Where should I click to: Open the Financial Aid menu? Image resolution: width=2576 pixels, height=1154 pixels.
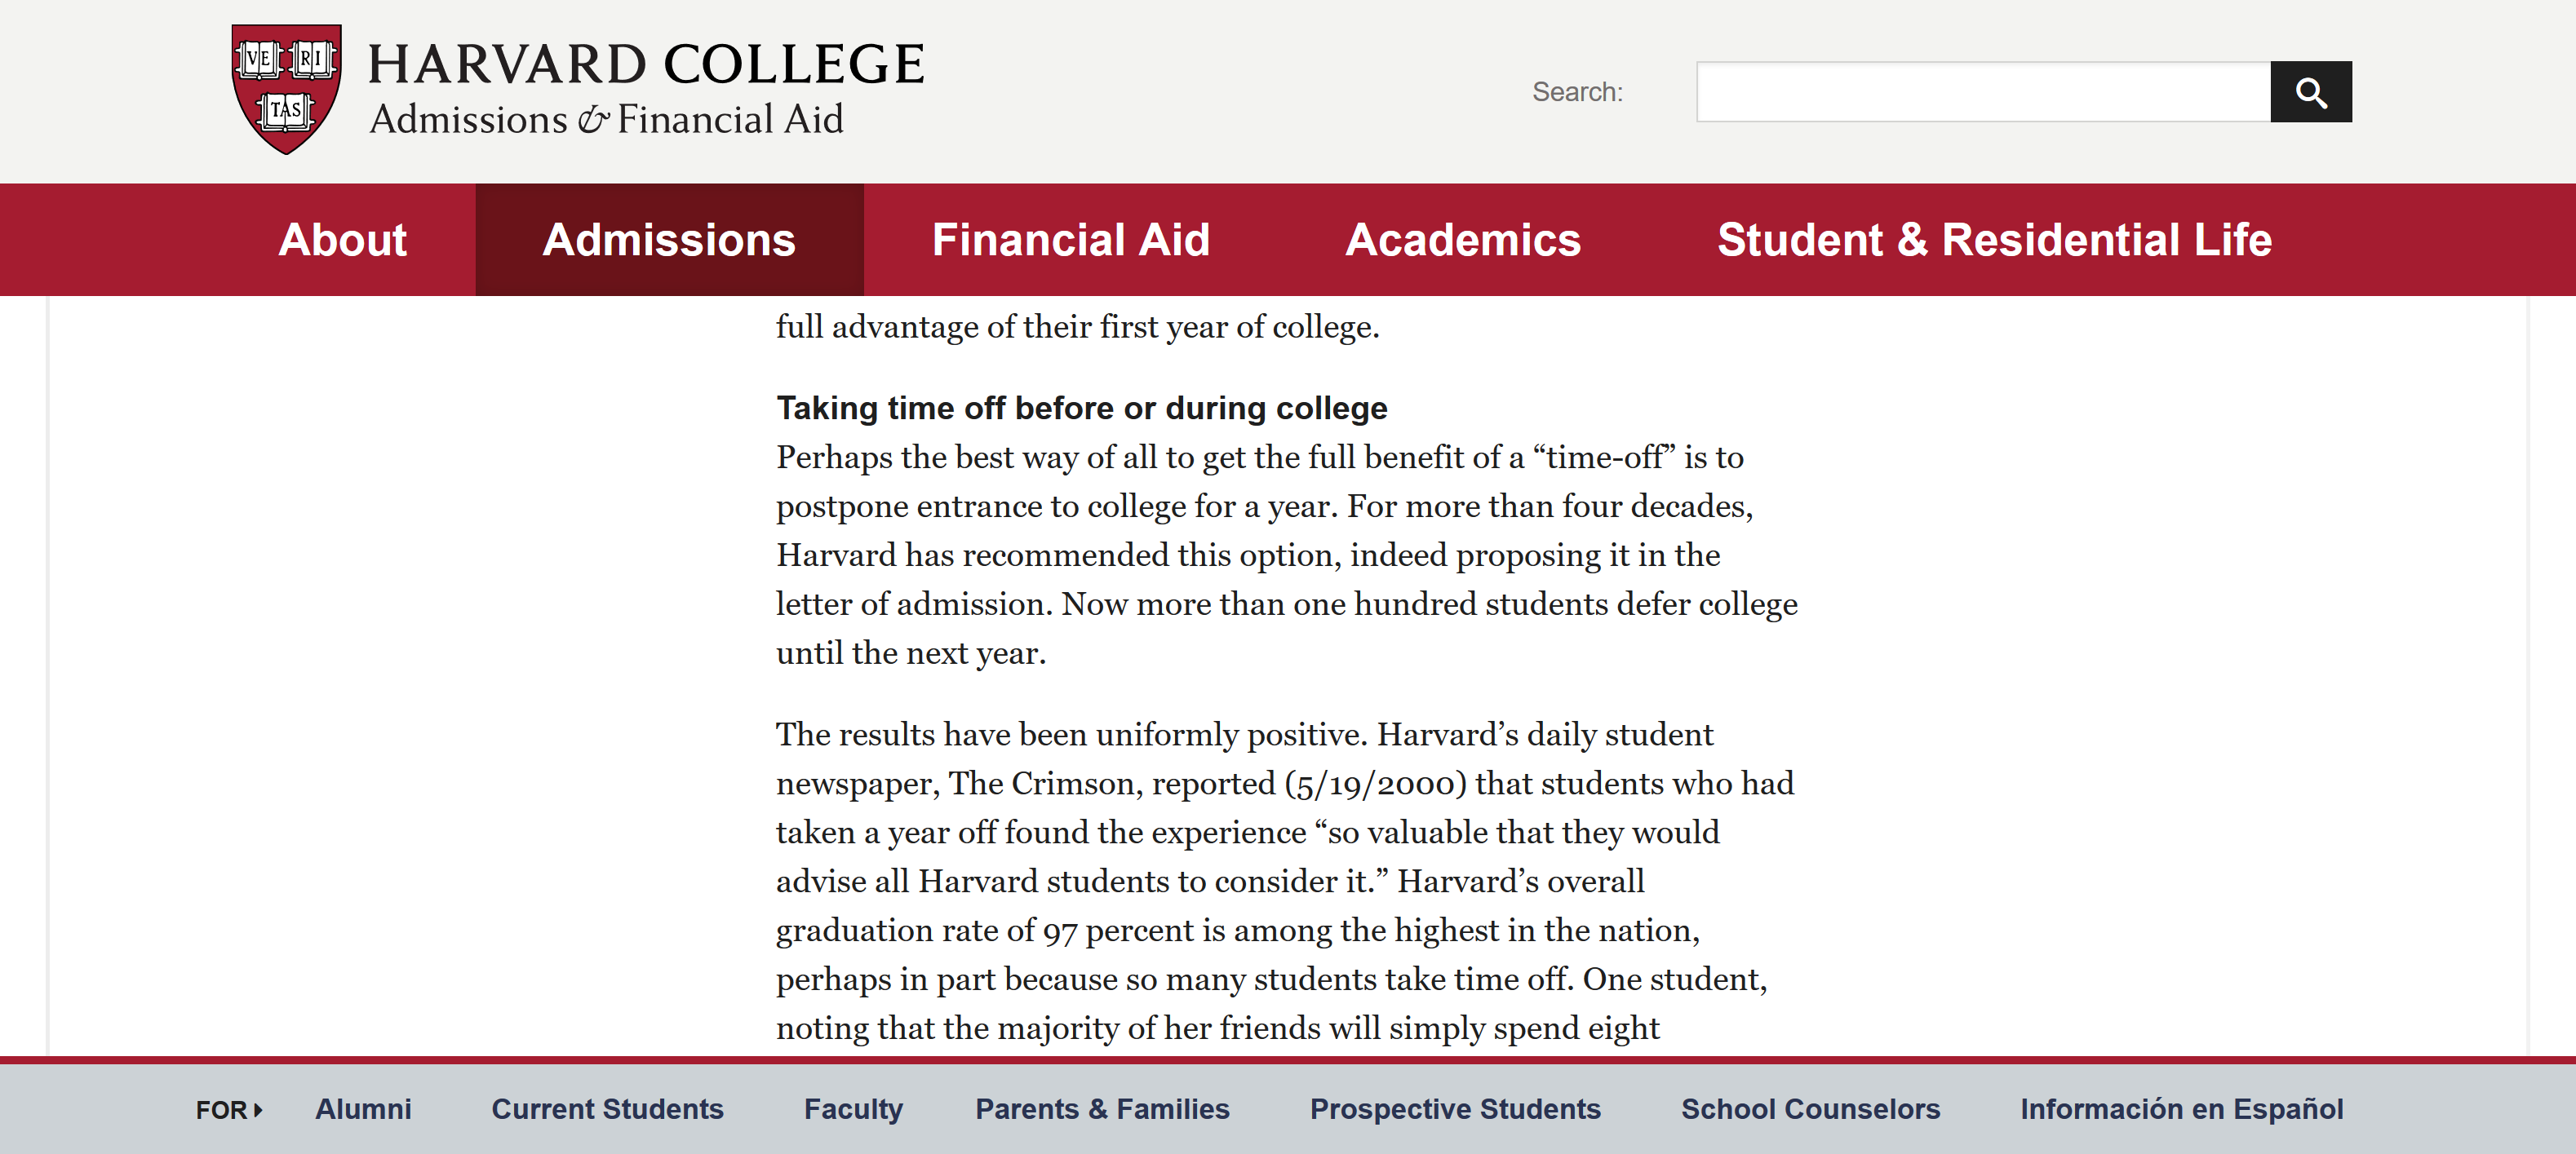[x=1071, y=240]
